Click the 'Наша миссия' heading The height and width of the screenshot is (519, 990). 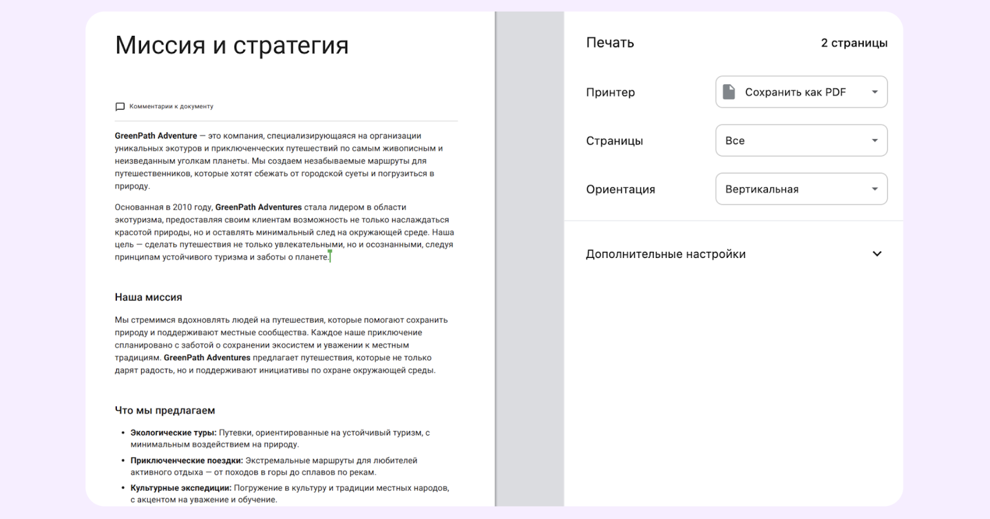point(148,298)
